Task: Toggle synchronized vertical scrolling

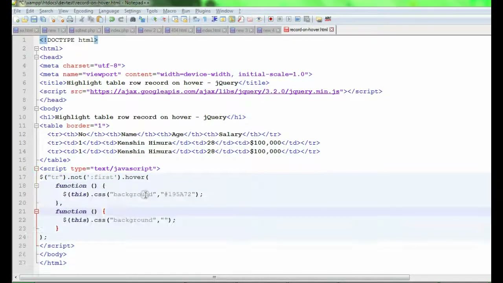Action: click(175, 19)
